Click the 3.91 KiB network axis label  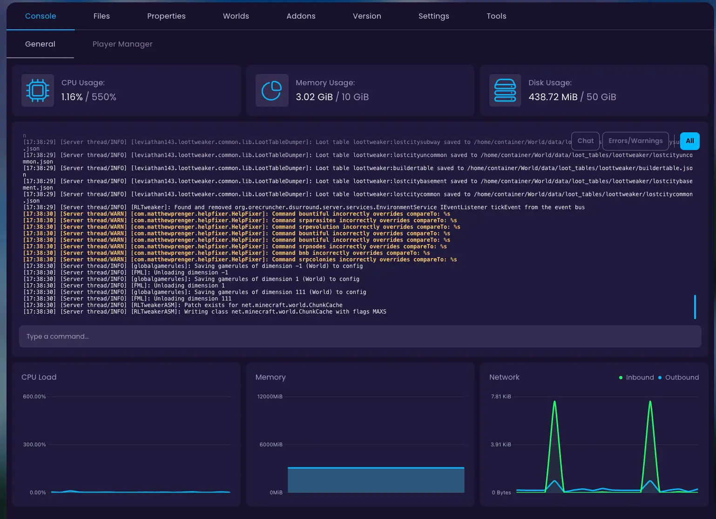(x=501, y=444)
